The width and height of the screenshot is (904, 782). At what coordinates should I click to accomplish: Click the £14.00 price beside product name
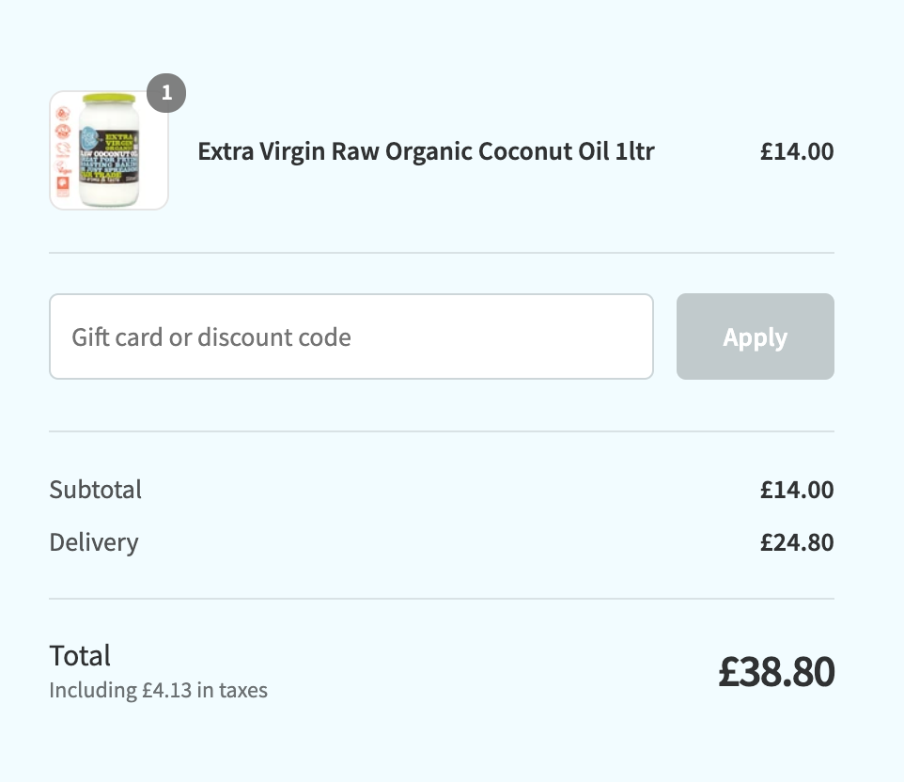tap(797, 151)
